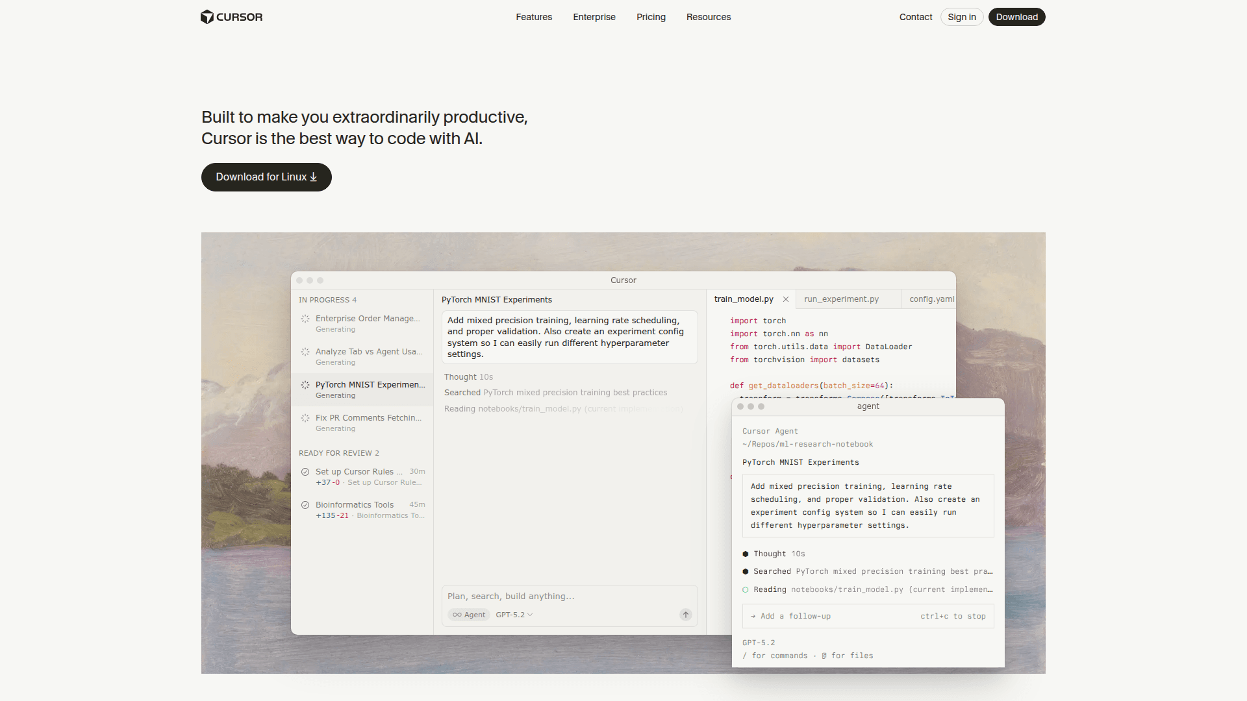1247x701 pixels.
Task: Click the Cursor logo in the header
Action: coord(231,17)
